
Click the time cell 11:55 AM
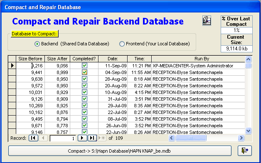point(140,72)
